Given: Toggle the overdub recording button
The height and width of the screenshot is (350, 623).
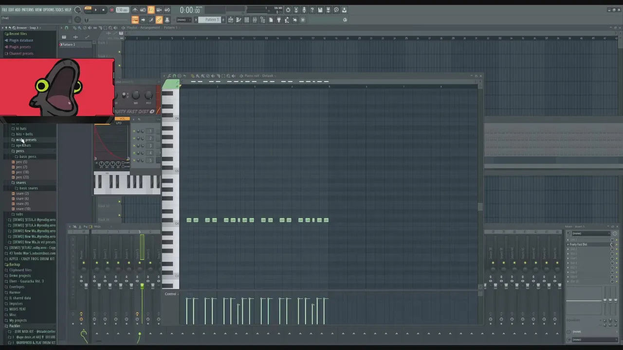Looking at the screenshot, I should coord(159,10).
